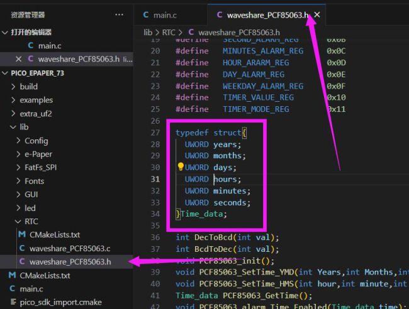Image resolution: width=409 pixels, height=309 pixels.
Task: Collapse the PICO_EPAPER_73 project section
Action: 4,73
